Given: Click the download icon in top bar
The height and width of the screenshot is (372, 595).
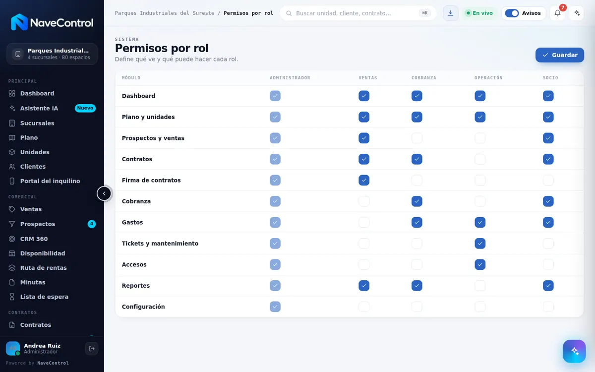Looking at the screenshot, I should 451,13.
